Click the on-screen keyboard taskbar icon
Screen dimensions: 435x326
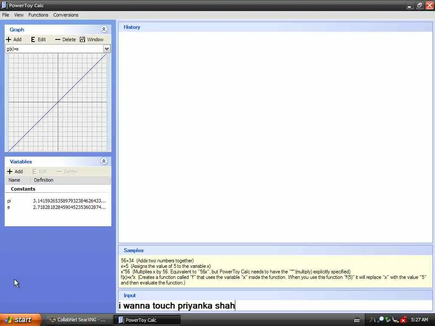point(357,320)
